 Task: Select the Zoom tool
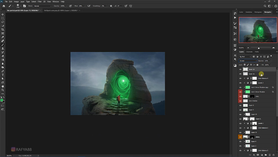click(3, 90)
